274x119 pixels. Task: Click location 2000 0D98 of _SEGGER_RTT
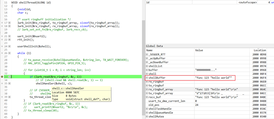[259, 55]
